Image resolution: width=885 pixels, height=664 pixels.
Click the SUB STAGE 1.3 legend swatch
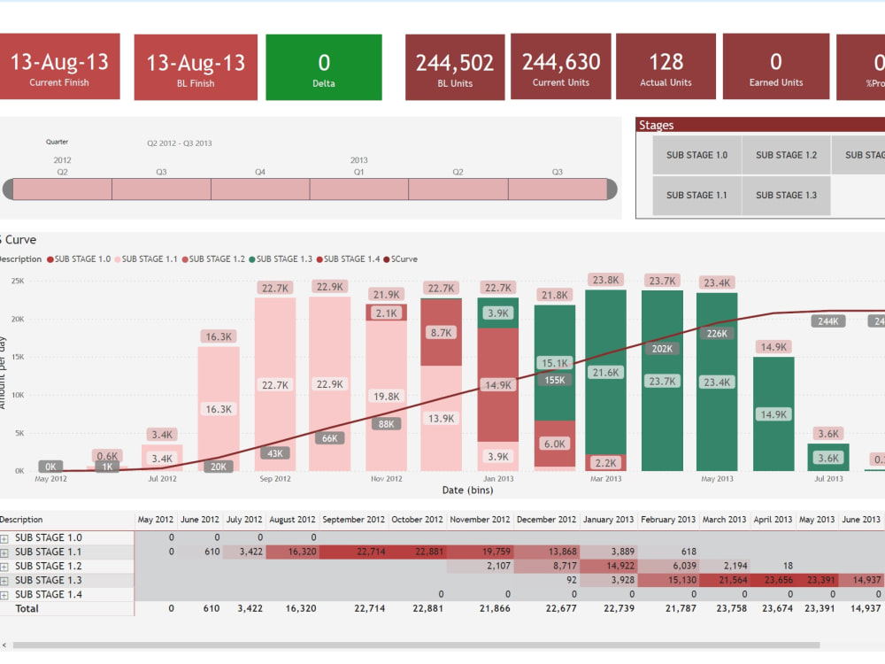coord(251,259)
